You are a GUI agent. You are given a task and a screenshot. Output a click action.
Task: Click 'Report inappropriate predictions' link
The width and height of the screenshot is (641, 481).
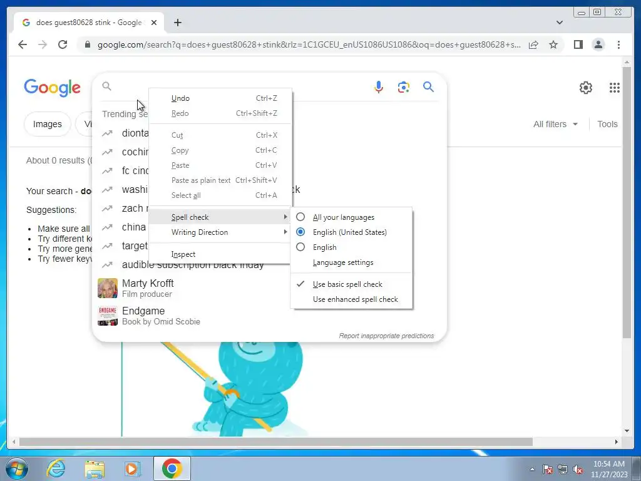[x=386, y=336]
